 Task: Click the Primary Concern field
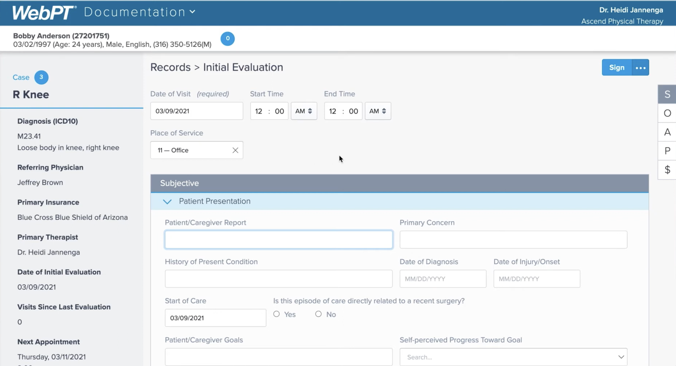(513, 239)
